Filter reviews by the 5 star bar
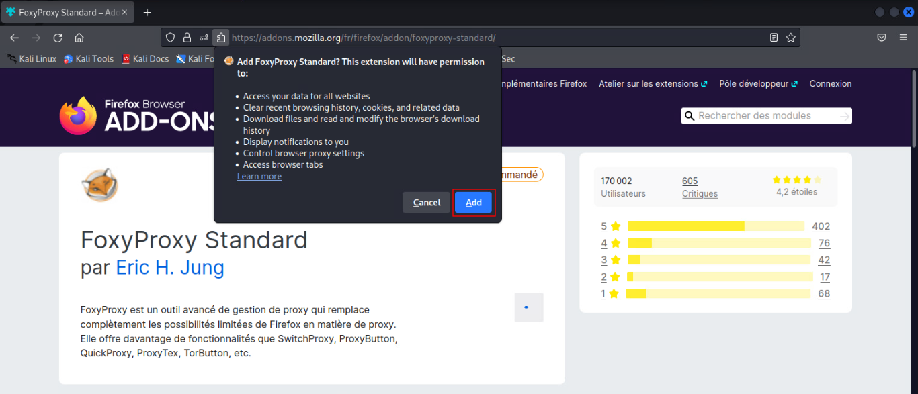The height and width of the screenshot is (394, 918). pyautogui.click(x=716, y=226)
